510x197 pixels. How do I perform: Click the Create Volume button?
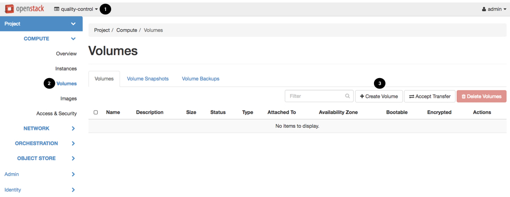(x=379, y=97)
